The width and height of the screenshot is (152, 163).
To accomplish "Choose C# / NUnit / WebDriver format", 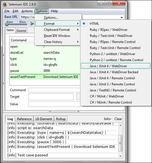I will pyautogui.click(x=116, y=96).
